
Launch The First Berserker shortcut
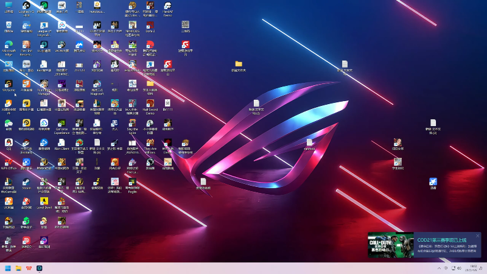click(26, 48)
